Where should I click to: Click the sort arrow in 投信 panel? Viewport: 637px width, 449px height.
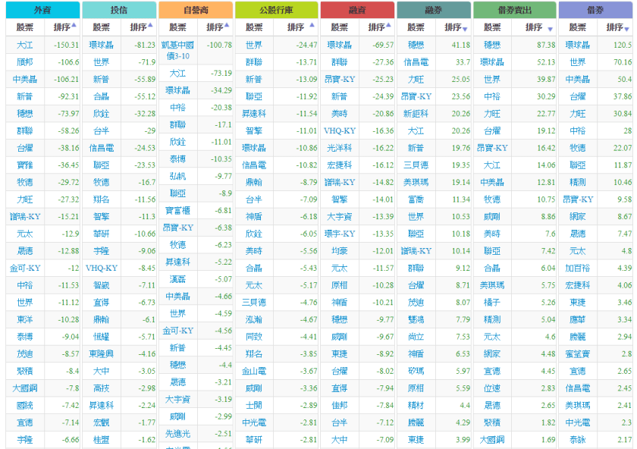click(x=150, y=26)
